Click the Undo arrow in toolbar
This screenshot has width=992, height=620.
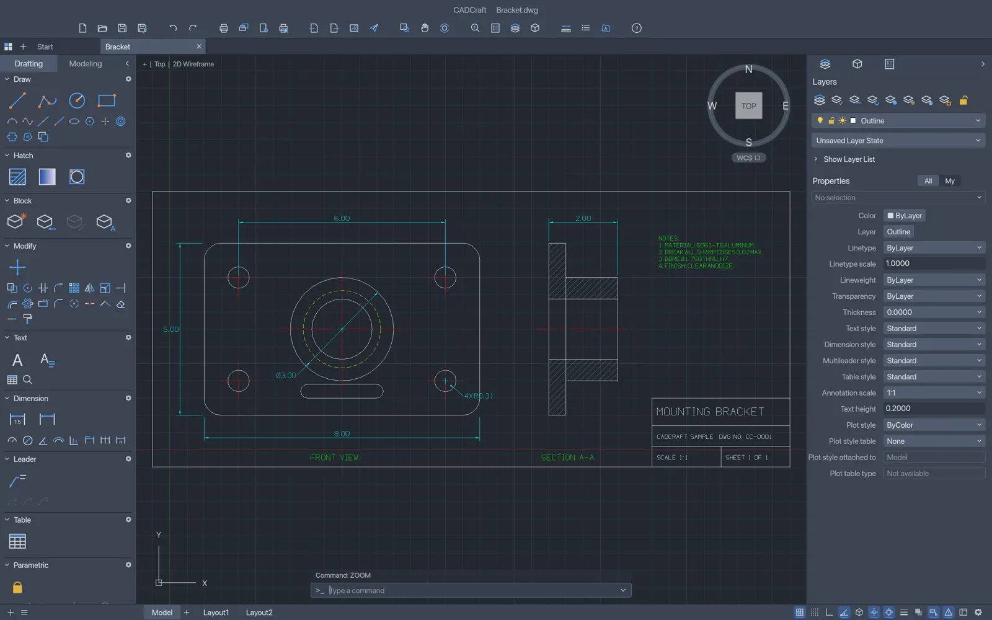[173, 28]
